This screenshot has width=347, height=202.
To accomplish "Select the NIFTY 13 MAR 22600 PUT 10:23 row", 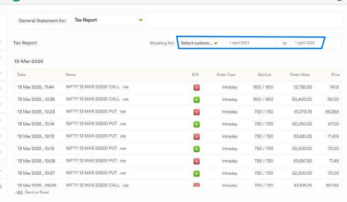I will pos(91,111).
